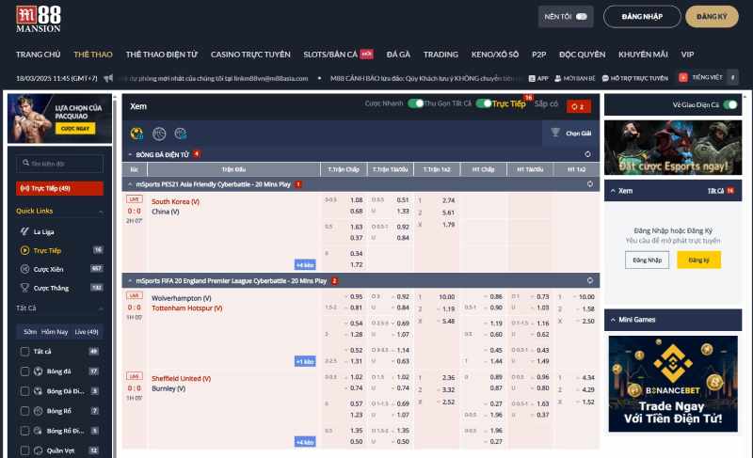Click the La Liga icon in Quick Links
The image size is (753, 458).
(x=25, y=231)
